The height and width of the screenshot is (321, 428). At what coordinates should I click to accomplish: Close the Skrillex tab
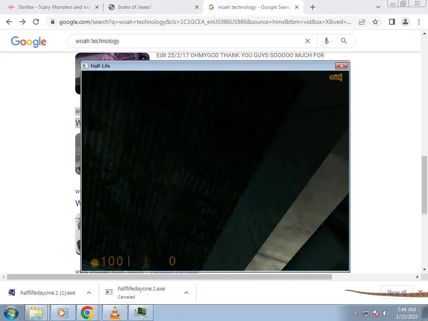point(97,7)
